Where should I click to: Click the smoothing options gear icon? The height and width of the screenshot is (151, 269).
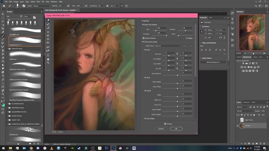pyautogui.click(x=108, y=6)
